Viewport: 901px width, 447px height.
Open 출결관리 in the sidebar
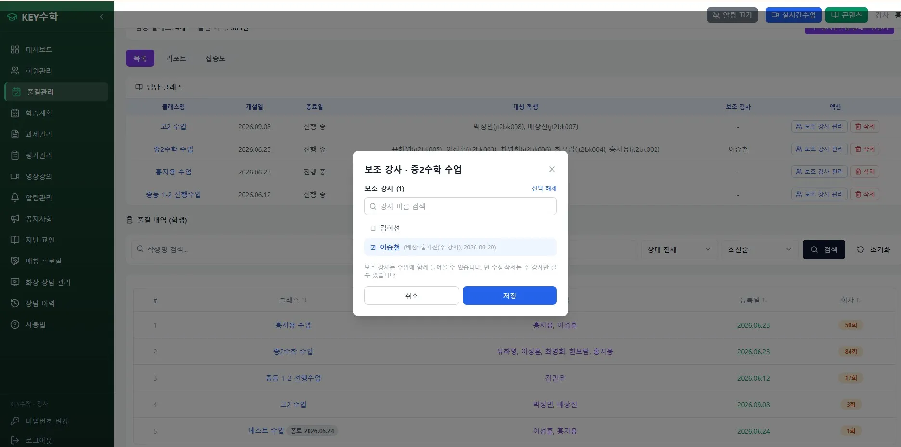(56, 92)
